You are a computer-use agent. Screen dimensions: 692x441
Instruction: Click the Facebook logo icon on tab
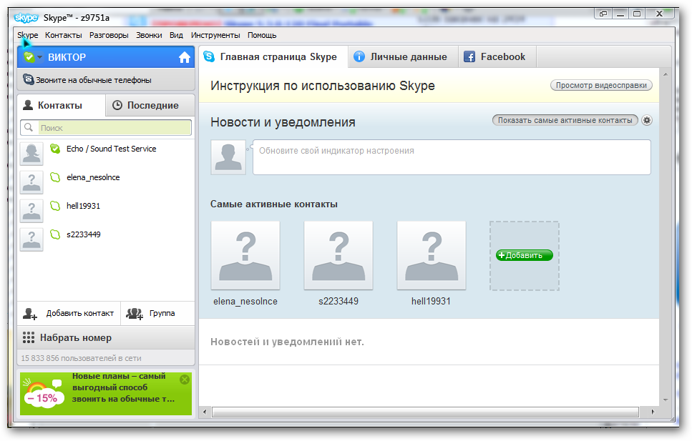coord(469,56)
